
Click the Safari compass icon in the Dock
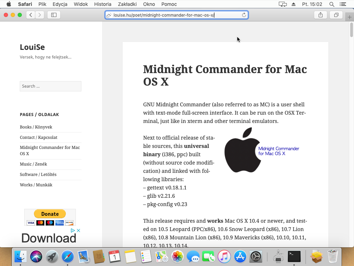[68, 257]
